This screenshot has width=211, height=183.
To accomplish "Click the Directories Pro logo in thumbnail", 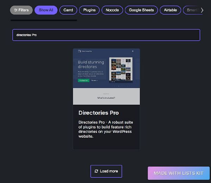I will [85, 51].
